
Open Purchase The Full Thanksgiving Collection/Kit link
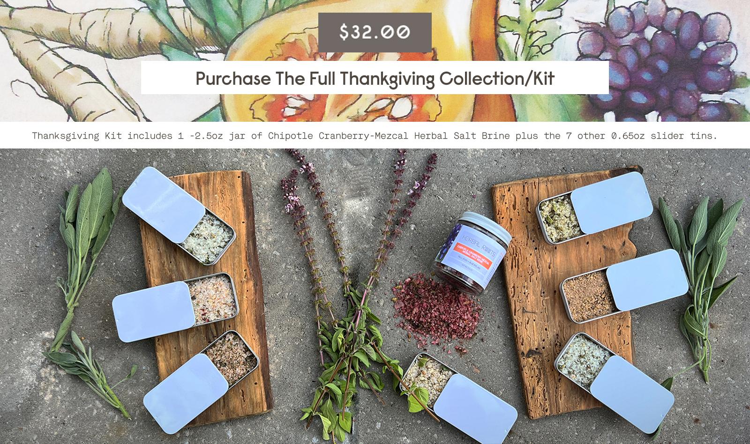375,78
